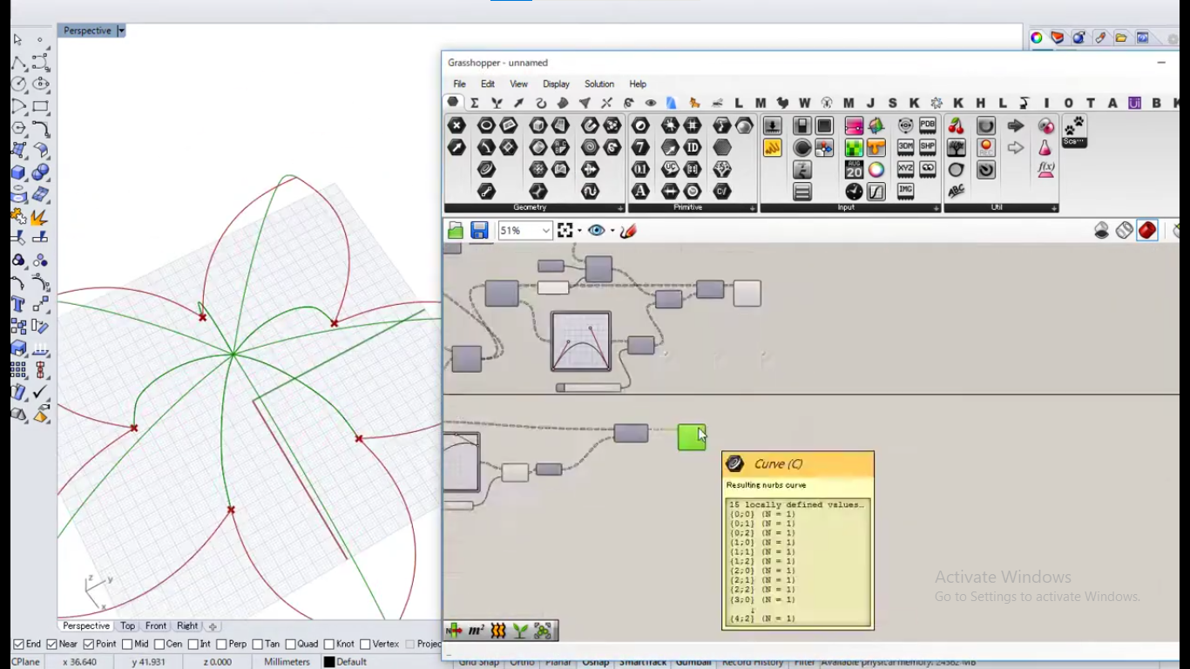Select the Rhino pointer select tool

pyautogui.click(x=17, y=40)
